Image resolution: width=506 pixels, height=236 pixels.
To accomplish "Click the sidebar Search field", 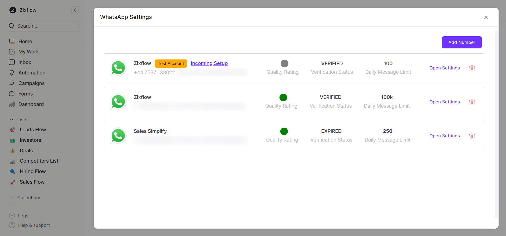I will (43, 26).
